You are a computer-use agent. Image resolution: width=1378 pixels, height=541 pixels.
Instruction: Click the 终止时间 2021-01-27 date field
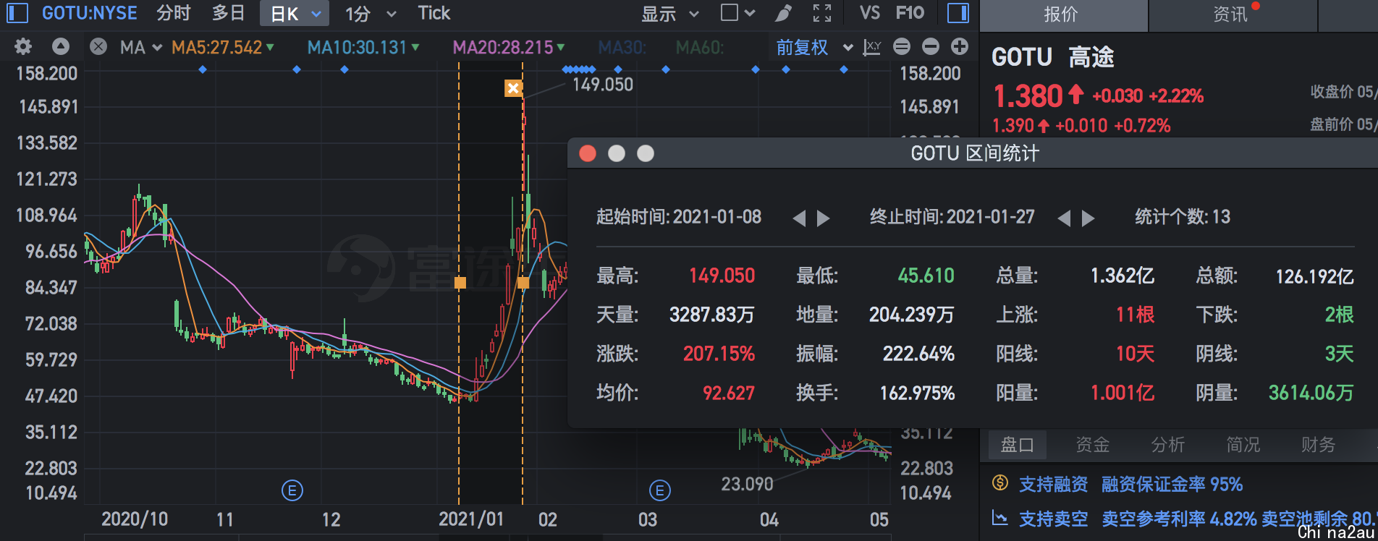(x=952, y=217)
